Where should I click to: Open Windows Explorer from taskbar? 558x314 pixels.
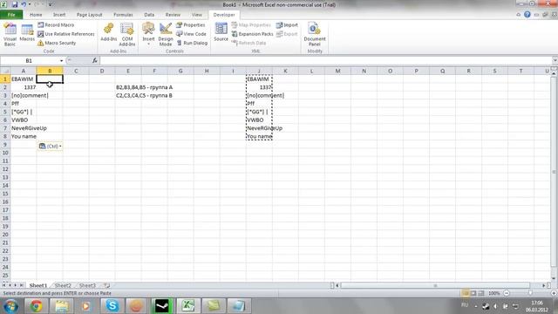tap(62, 306)
